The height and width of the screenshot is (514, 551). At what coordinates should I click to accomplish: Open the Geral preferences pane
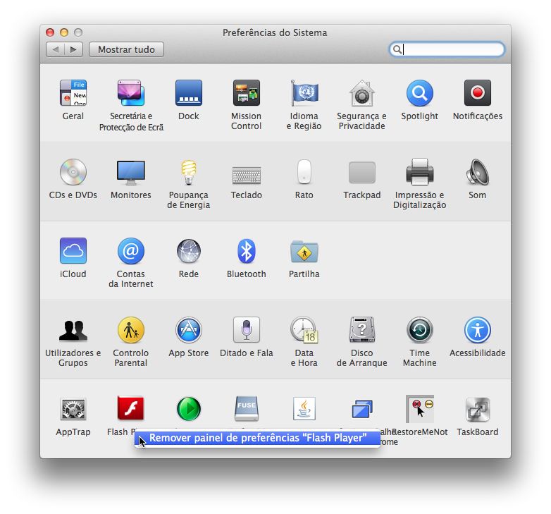pyautogui.click(x=73, y=93)
